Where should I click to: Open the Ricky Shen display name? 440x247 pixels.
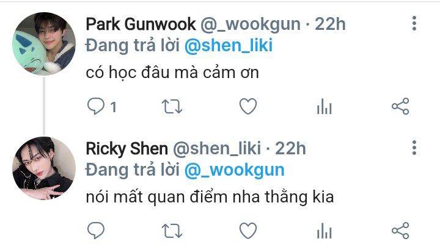pos(127,148)
